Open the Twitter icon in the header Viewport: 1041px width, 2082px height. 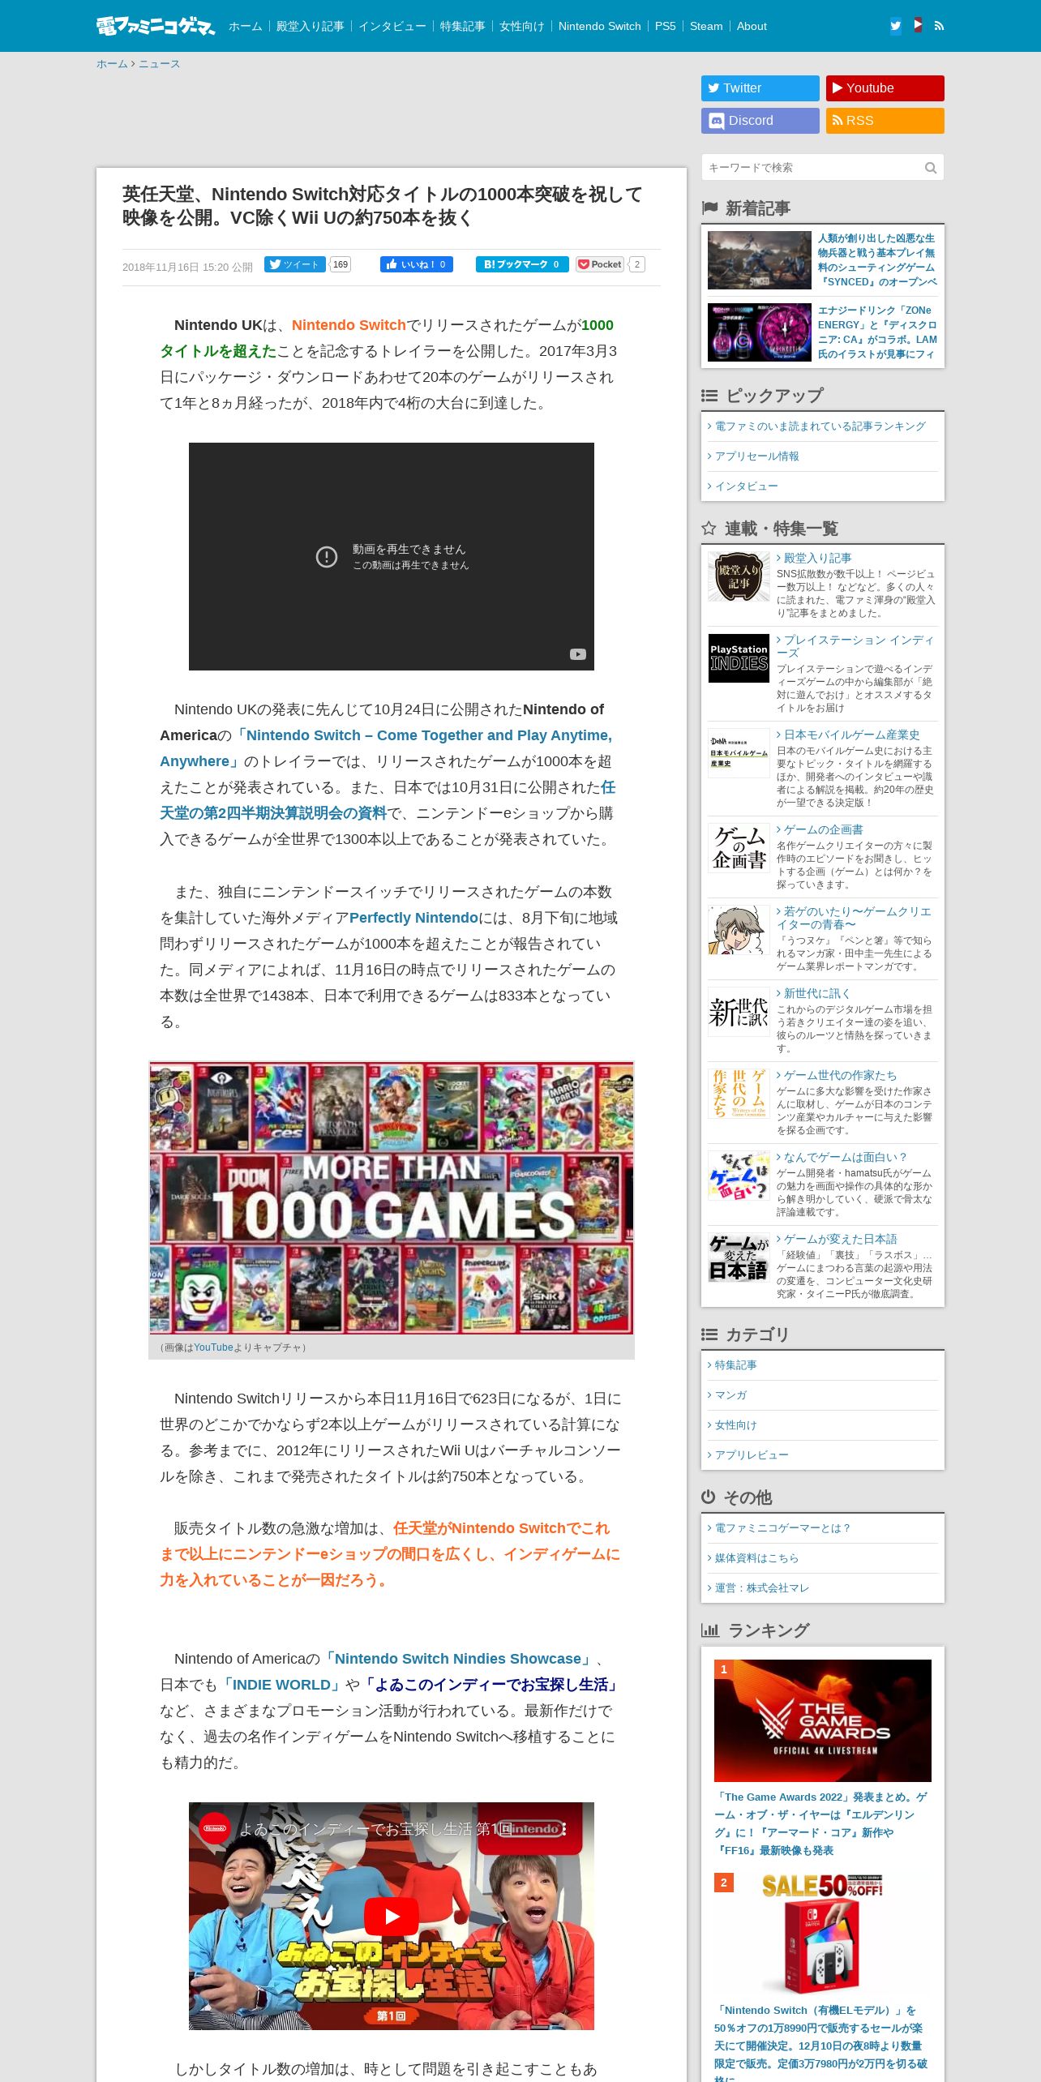(896, 26)
